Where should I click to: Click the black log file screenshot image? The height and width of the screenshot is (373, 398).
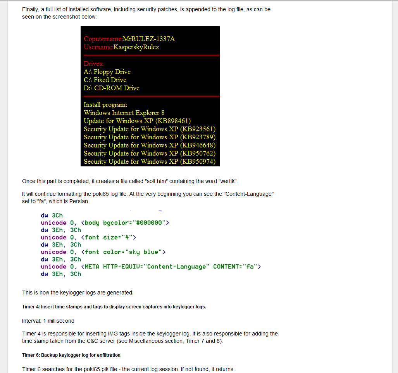click(150, 96)
